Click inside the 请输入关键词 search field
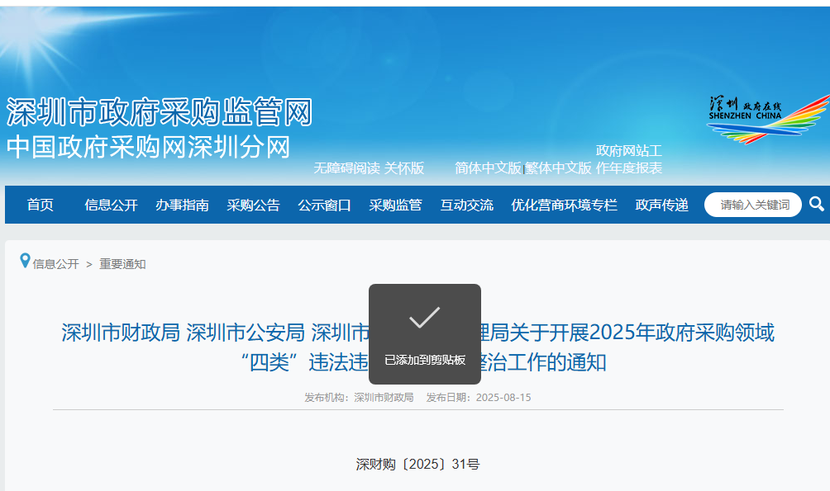 [752, 204]
